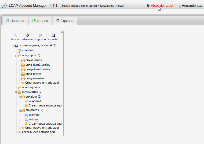Select the cn=g-dam2-profes entry
Screen dimensions: 204x144
coord(38,69)
